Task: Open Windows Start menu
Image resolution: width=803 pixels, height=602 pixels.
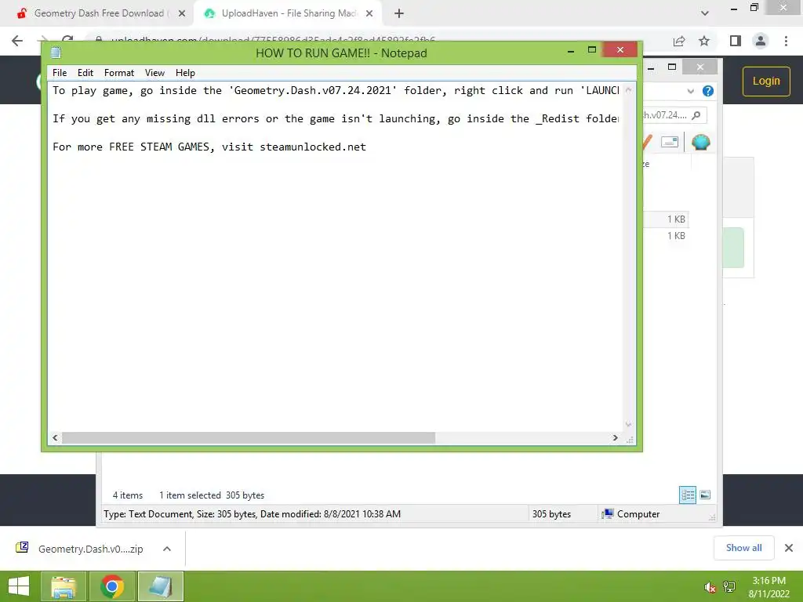Action: [19, 586]
